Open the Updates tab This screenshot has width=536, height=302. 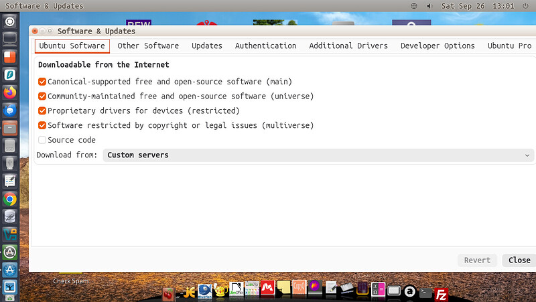[x=207, y=46]
